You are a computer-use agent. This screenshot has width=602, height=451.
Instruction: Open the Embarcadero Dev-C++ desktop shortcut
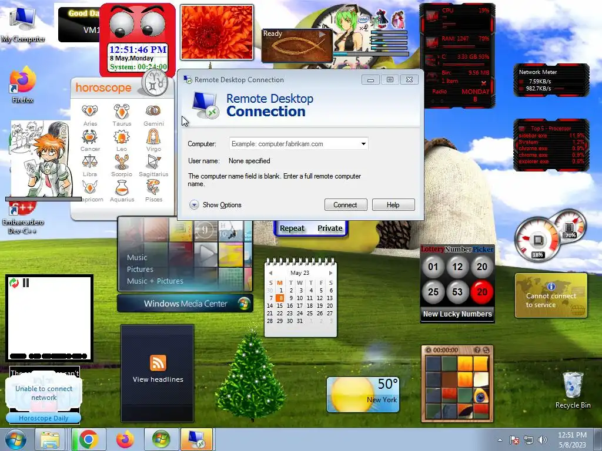[x=22, y=218]
